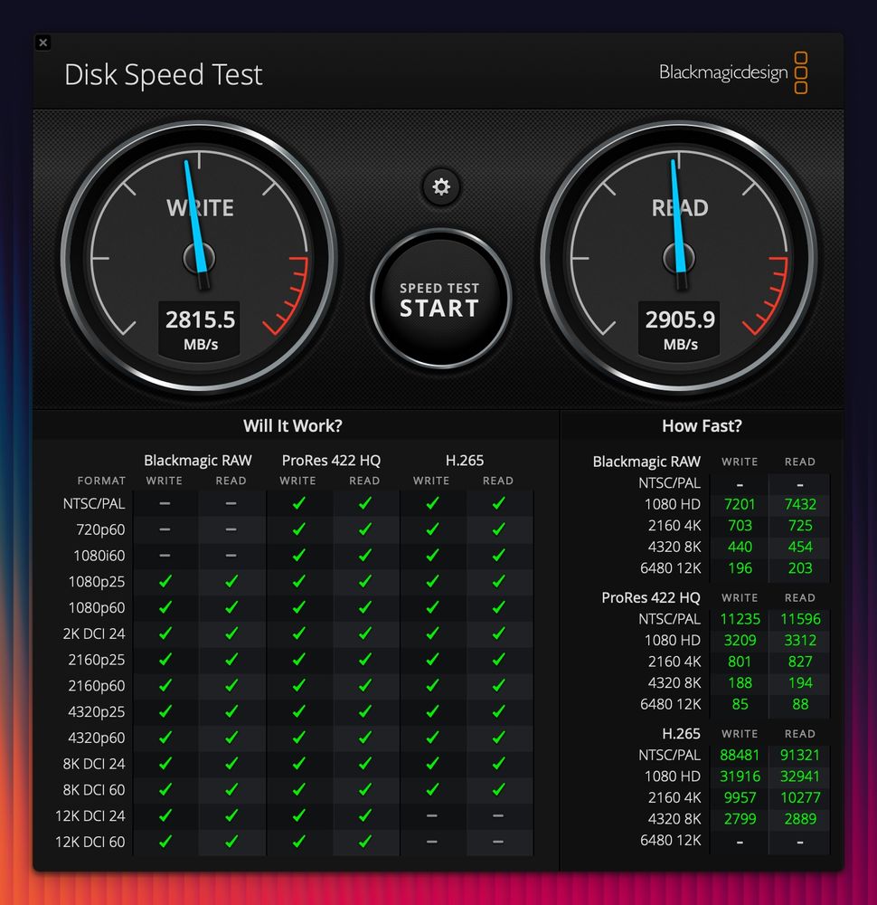Click the ProRes 422 HQ read checkmark for 1080i60
The width and height of the screenshot is (877, 905).
pos(365,556)
